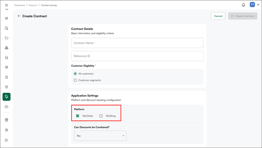Open the settings gear sidebar icon
This screenshot has height=148, width=262.
(7, 130)
